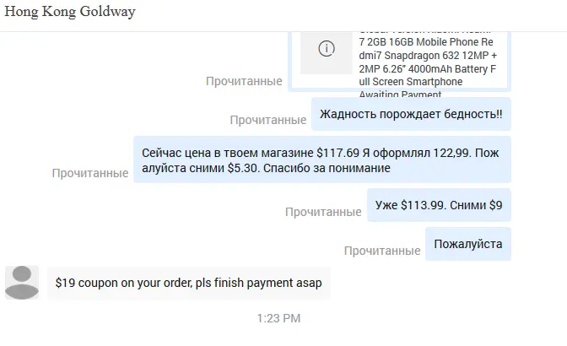Click the 'pls finish payment asap' text
This screenshot has height=346, width=567.
(x=258, y=283)
